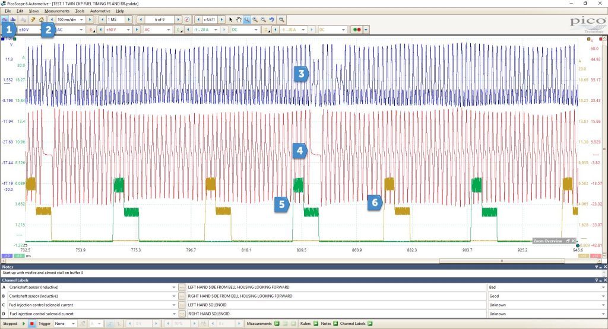The image size is (608, 329).
Task: Click the zoom-in magnifier tool
Action: click(x=255, y=20)
